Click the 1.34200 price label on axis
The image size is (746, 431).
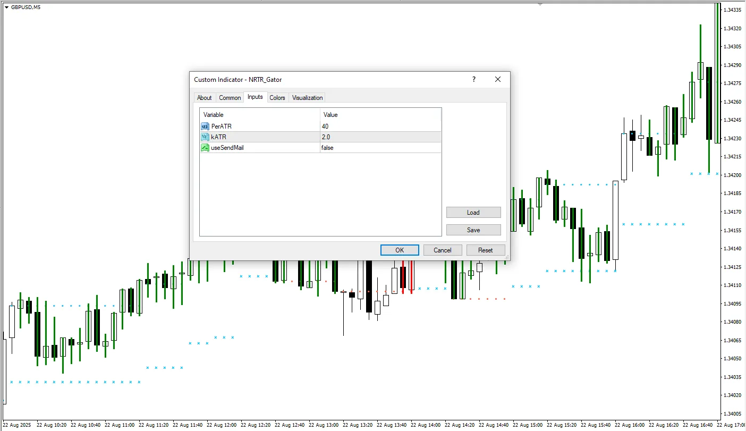pos(733,175)
